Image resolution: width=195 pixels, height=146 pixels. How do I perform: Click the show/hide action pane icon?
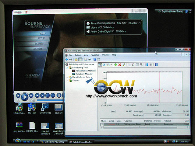pyautogui.click(x=99, y=60)
